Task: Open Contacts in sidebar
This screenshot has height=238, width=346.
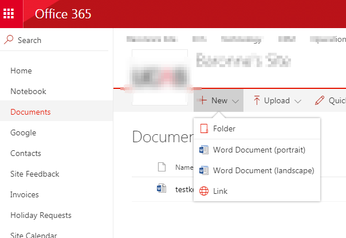Action: click(x=26, y=153)
